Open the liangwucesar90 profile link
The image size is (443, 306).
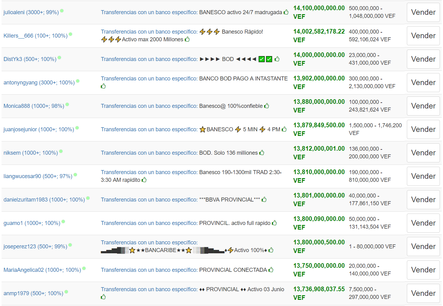[38, 176]
